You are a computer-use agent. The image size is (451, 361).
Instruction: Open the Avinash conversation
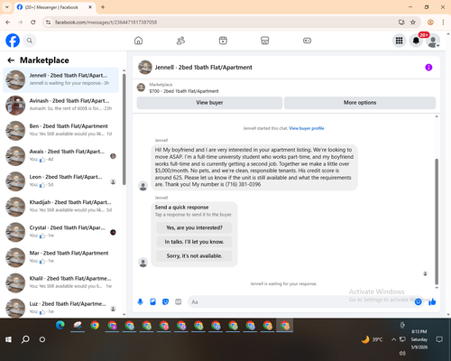click(x=60, y=106)
